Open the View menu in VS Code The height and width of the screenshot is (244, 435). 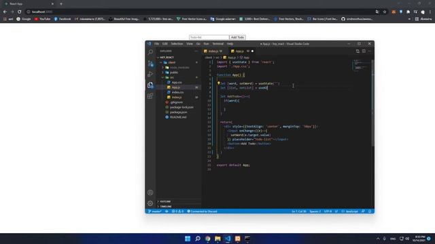coord(190,43)
